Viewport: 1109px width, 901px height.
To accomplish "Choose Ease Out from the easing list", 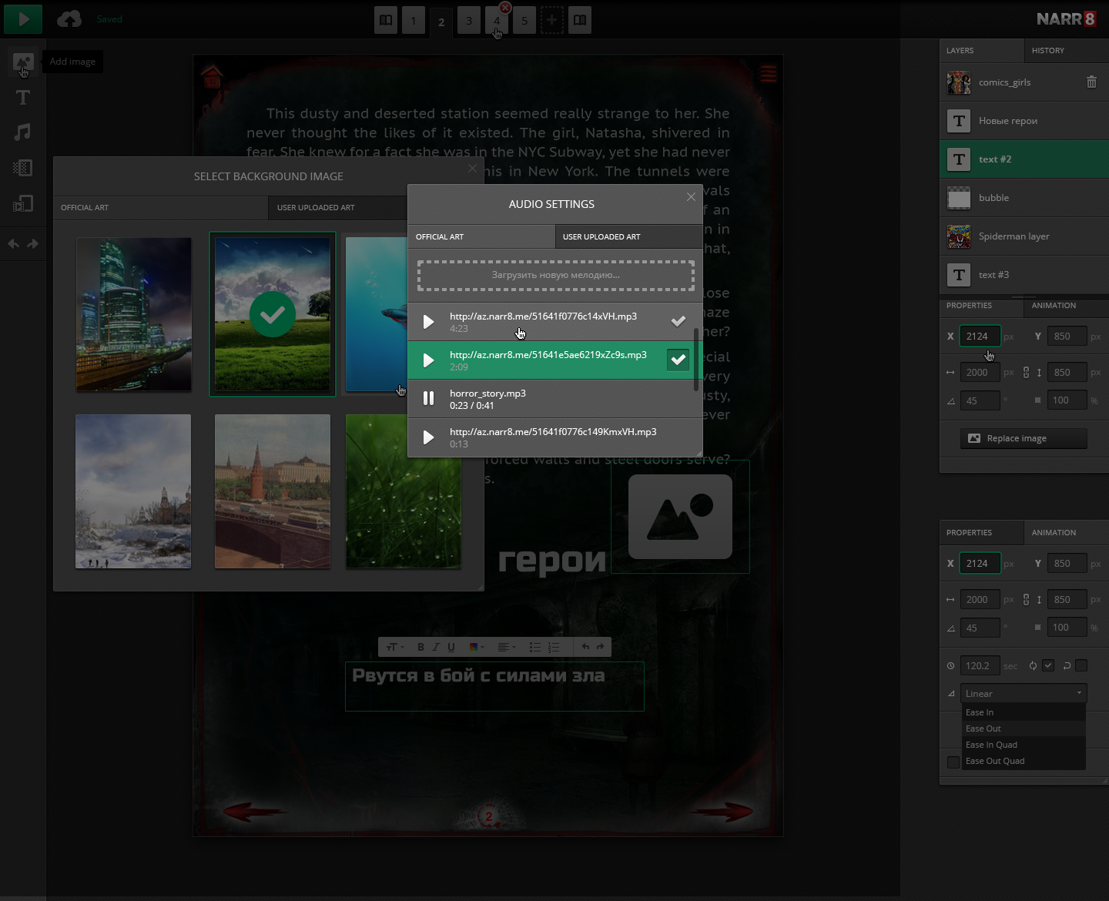I will [1024, 729].
